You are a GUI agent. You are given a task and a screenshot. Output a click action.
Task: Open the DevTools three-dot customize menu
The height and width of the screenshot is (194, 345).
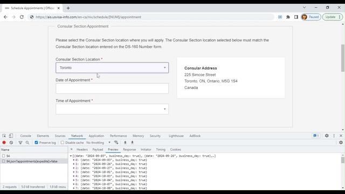coord(334,136)
